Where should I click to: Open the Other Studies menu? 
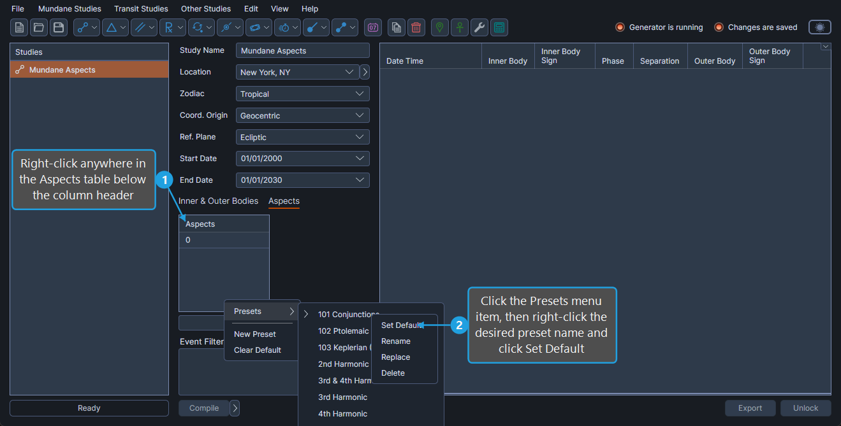pyautogui.click(x=206, y=9)
